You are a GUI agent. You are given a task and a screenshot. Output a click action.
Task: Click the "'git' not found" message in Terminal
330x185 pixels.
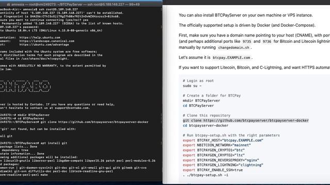point(38,129)
